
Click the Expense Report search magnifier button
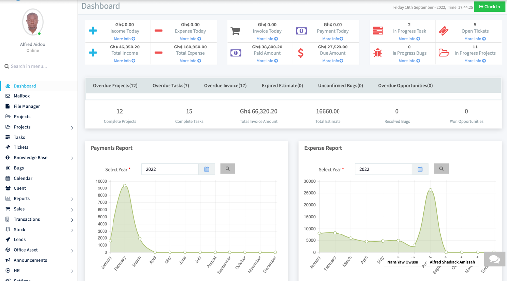point(441,169)
